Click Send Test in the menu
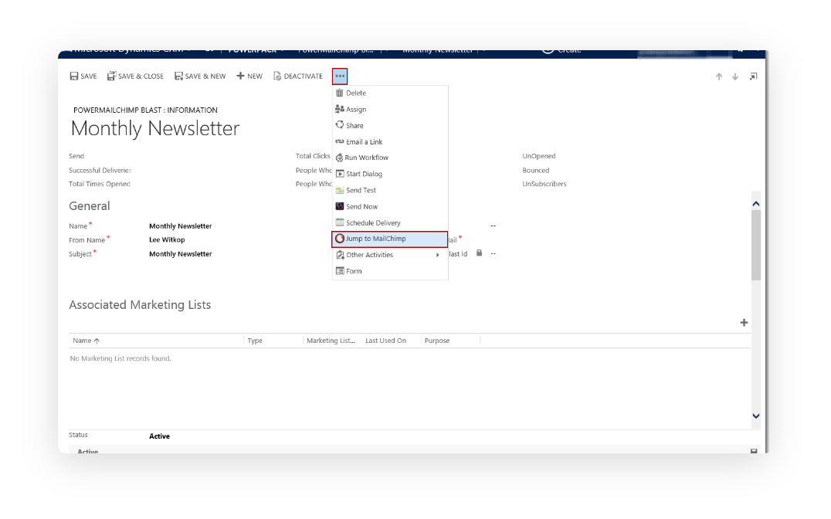Screen dimensions: 831x519 (390, 190)
